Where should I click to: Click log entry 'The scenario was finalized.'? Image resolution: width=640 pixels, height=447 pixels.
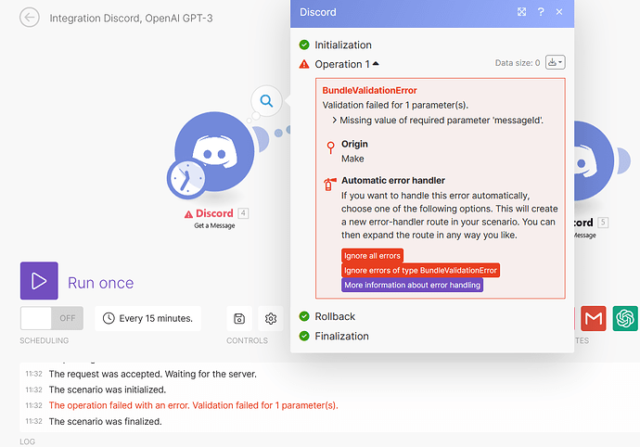106,421
